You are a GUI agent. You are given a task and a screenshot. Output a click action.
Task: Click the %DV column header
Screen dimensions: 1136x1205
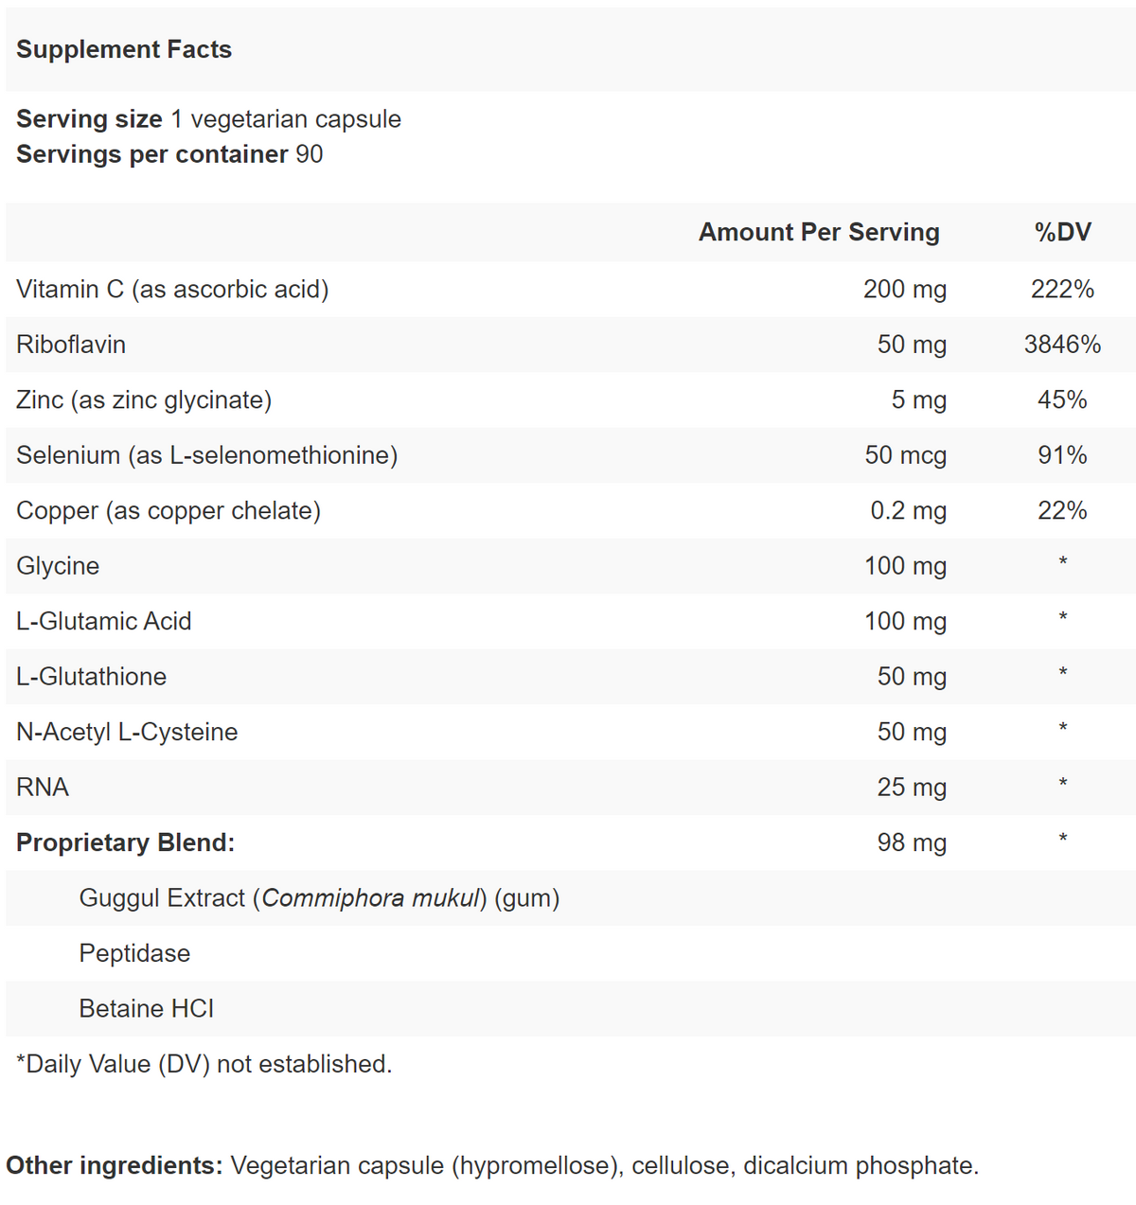point(1062,232)
